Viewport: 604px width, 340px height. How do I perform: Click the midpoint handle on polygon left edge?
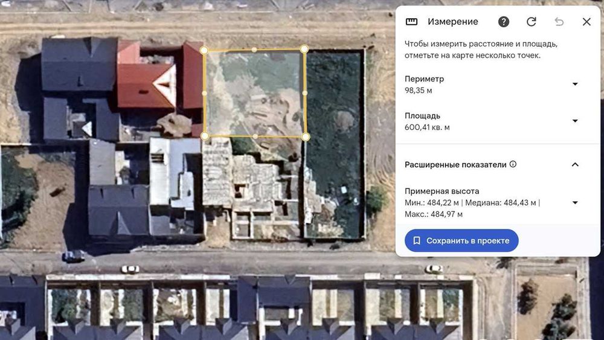(204, 93)
